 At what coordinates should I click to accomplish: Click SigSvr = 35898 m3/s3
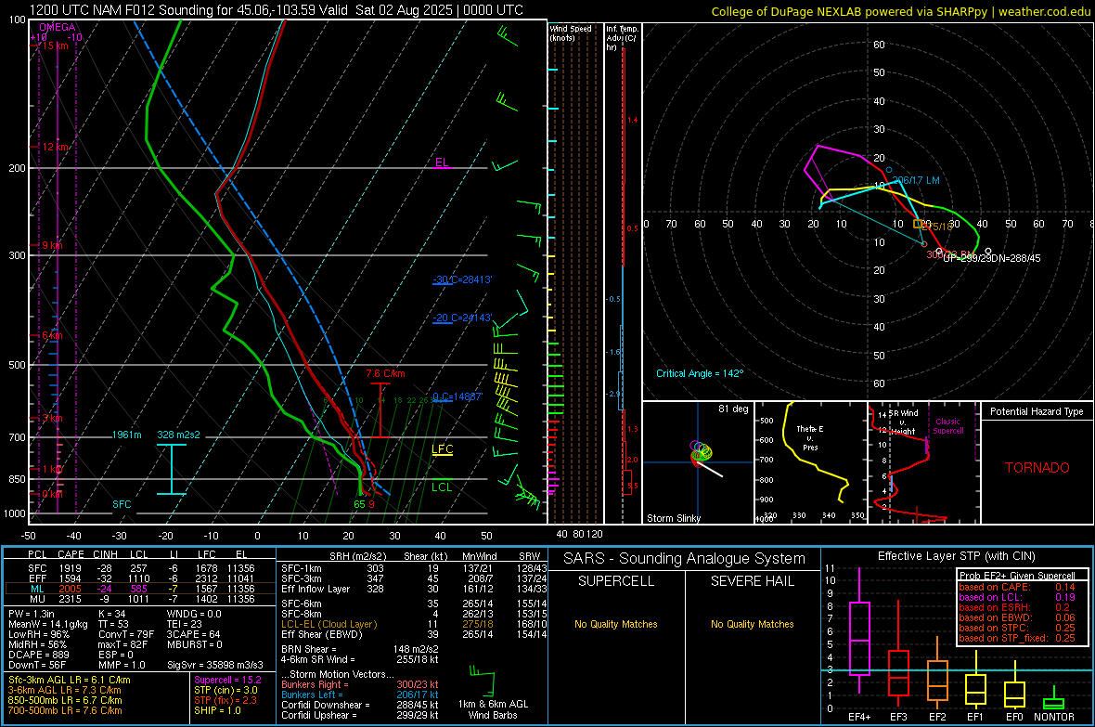(x=215, y=666)
